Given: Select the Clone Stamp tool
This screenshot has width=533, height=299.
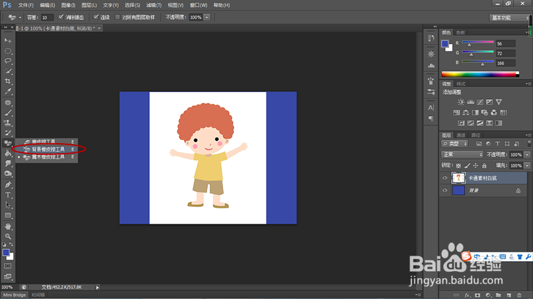Looking at the screenshot, I should 8,123.
